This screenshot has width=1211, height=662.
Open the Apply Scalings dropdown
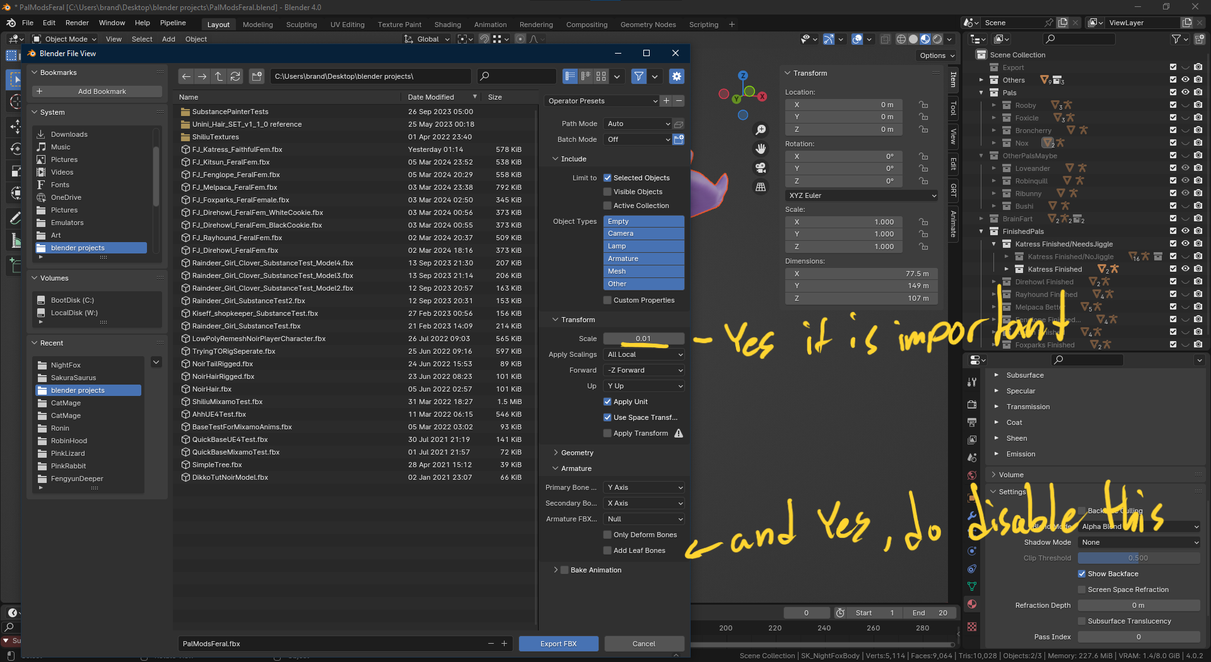(x=644, y=354)
